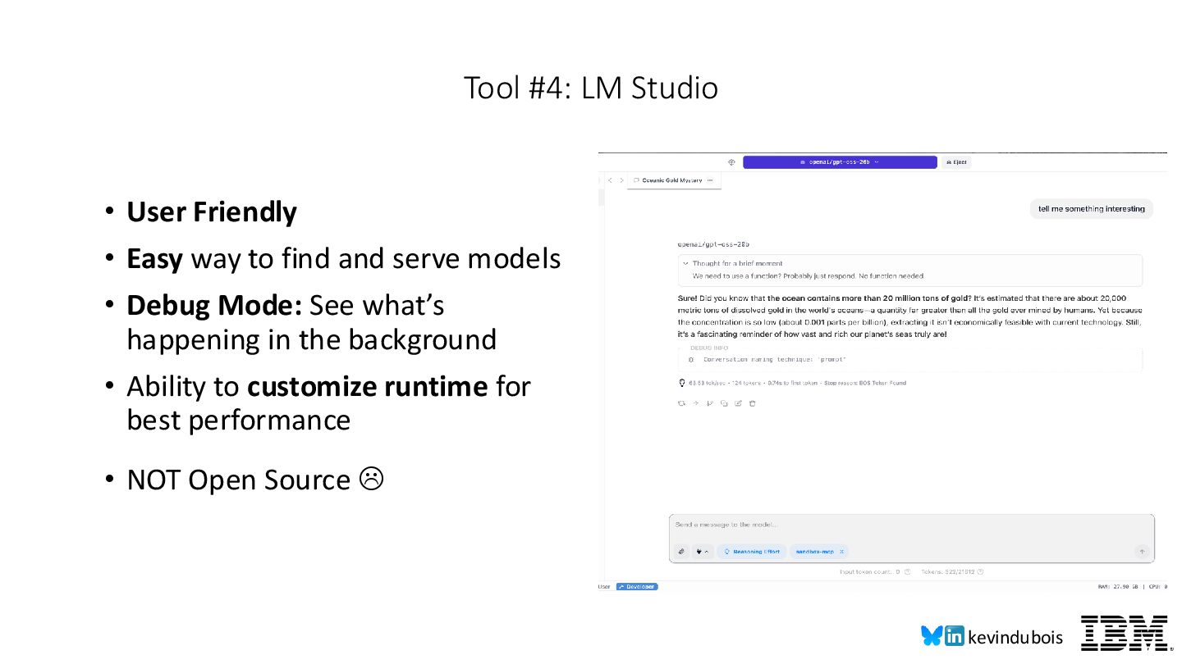Click the DEBUG INFO label
Viewport: 1182px width, 664px height.
(x=709, y=348)
